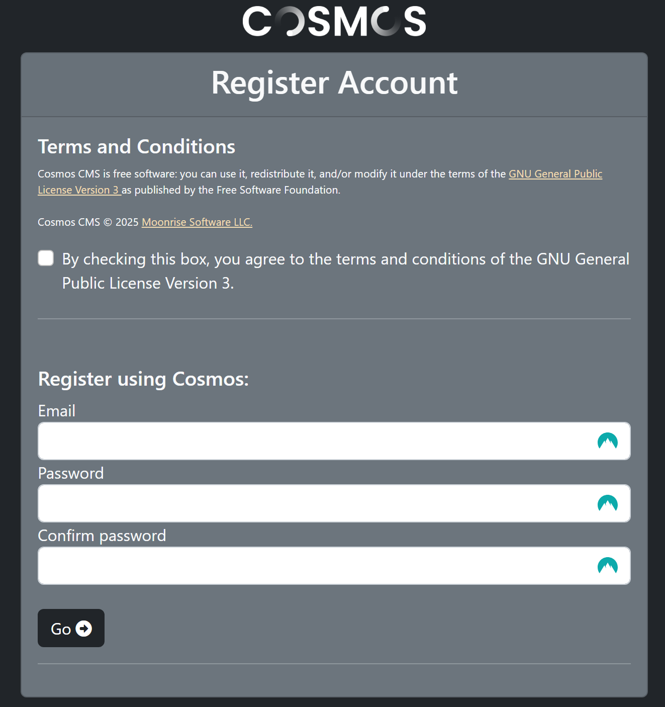Open the Moonrise Software LLC link
The height and width of the screenshot is (707, 665).
click(197, 222)
